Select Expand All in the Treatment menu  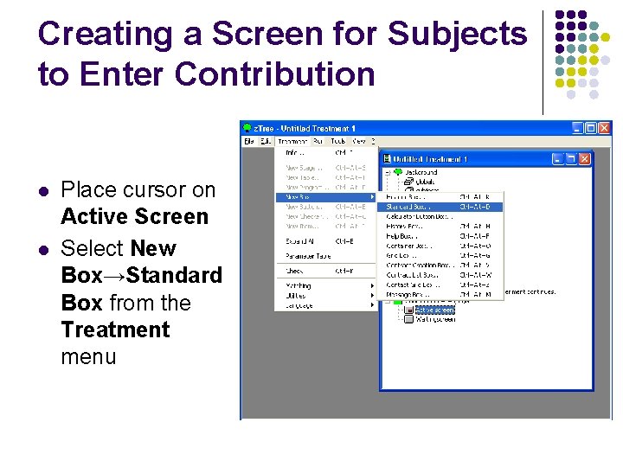[325, 241]
